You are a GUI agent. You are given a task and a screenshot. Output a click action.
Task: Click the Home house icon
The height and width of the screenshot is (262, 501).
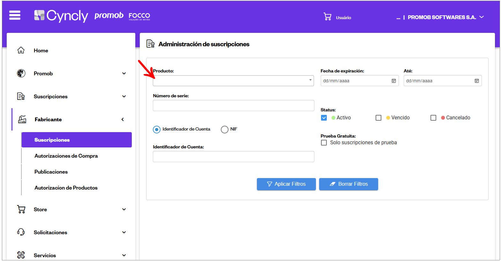click(x=21, y=50)
